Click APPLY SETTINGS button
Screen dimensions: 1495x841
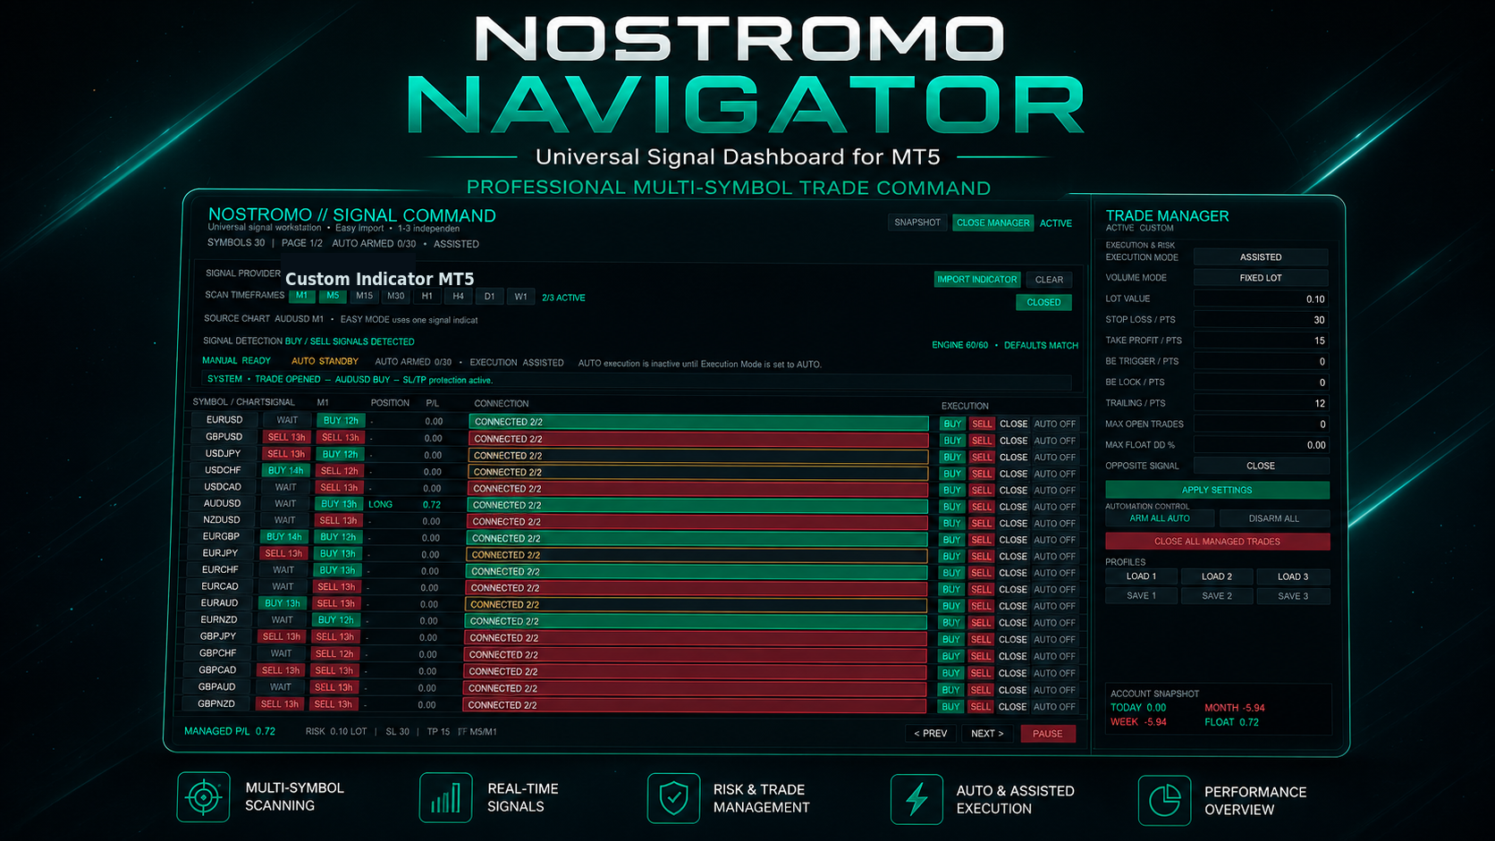coord(1217,490)
